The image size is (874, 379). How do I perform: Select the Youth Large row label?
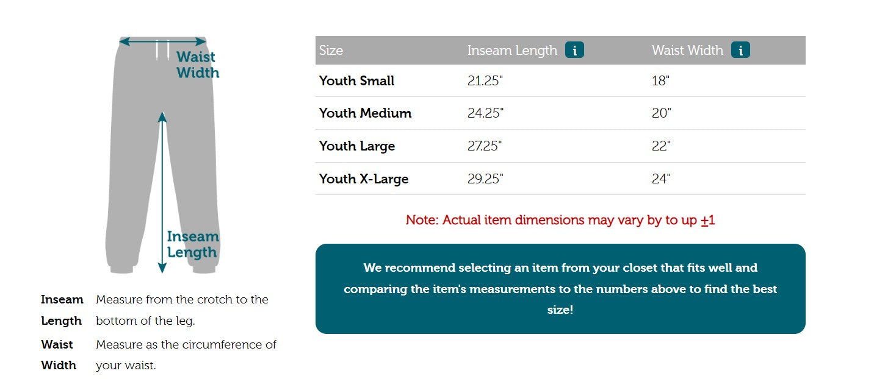pyautogui.click(x=357, y=146)
